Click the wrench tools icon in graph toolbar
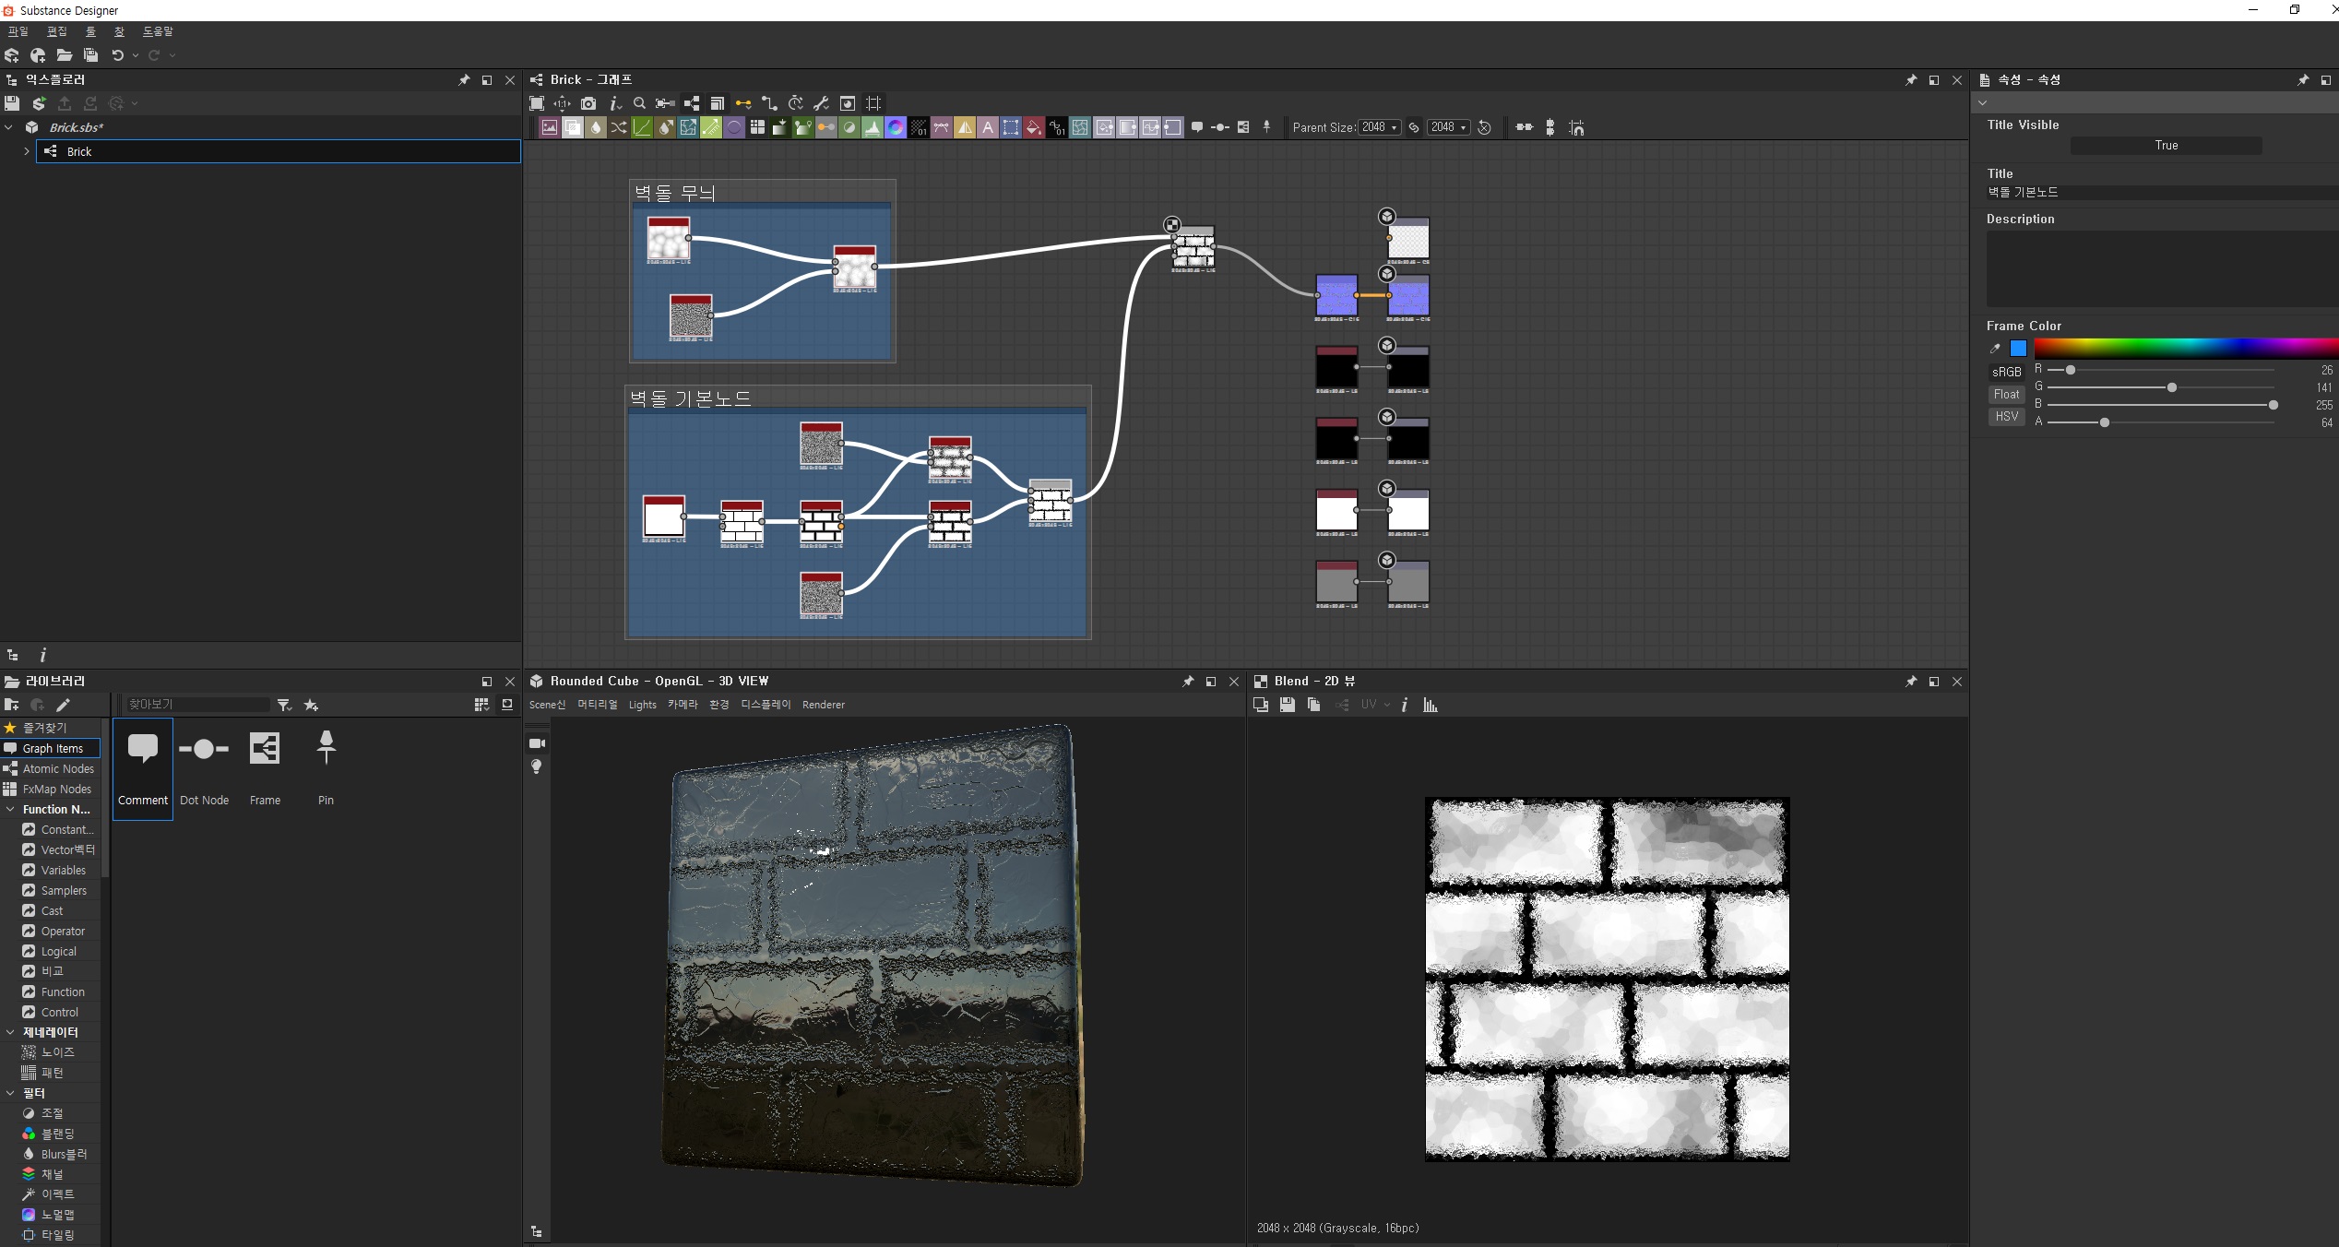 pyautogui.click(x=821, y=103)
